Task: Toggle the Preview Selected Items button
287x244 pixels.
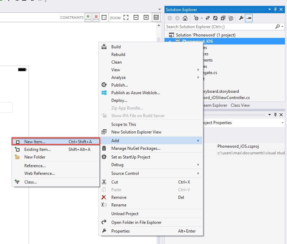Action: coord(249,18)
